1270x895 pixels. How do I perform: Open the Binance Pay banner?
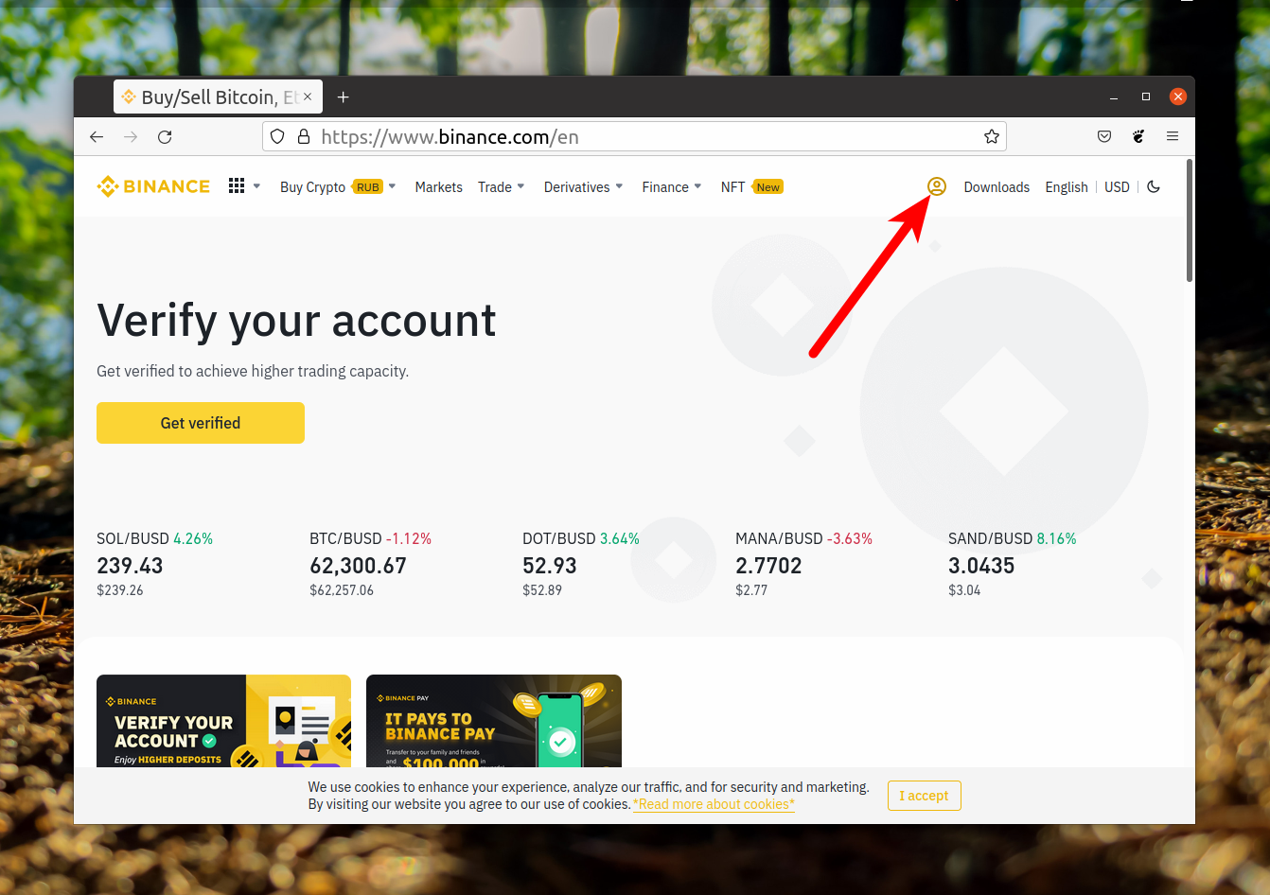[x=494, y=721]
